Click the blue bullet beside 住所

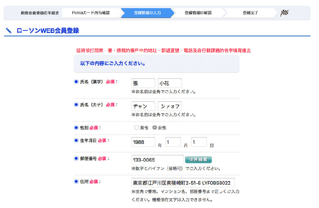coord(76,181)
